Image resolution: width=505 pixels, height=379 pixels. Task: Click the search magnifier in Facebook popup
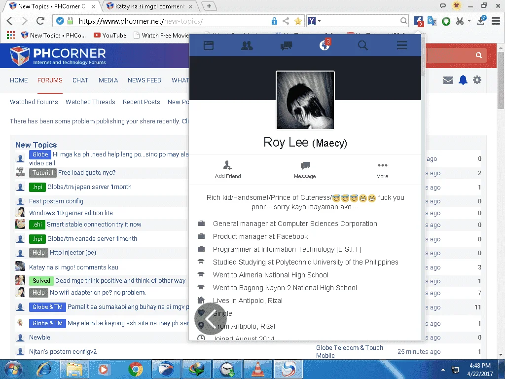click(x=363, y=45)
